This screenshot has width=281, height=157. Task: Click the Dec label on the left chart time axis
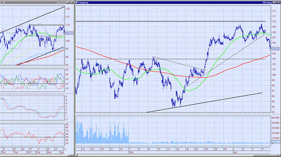pyautogui.click(x=16, y=152)
